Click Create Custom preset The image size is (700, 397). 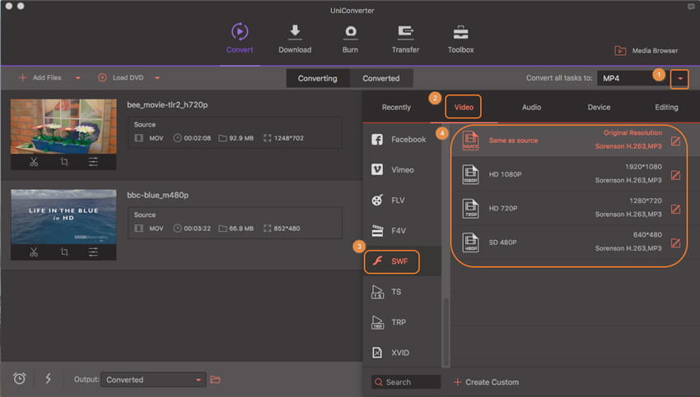pos(486,382)
